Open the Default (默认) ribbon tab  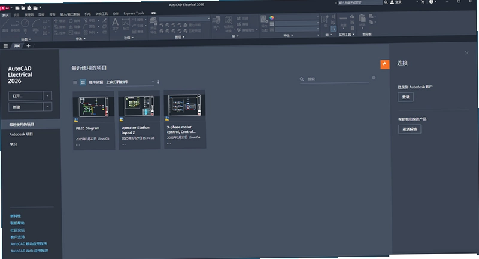pyautogui.click(x=5, y=15)
